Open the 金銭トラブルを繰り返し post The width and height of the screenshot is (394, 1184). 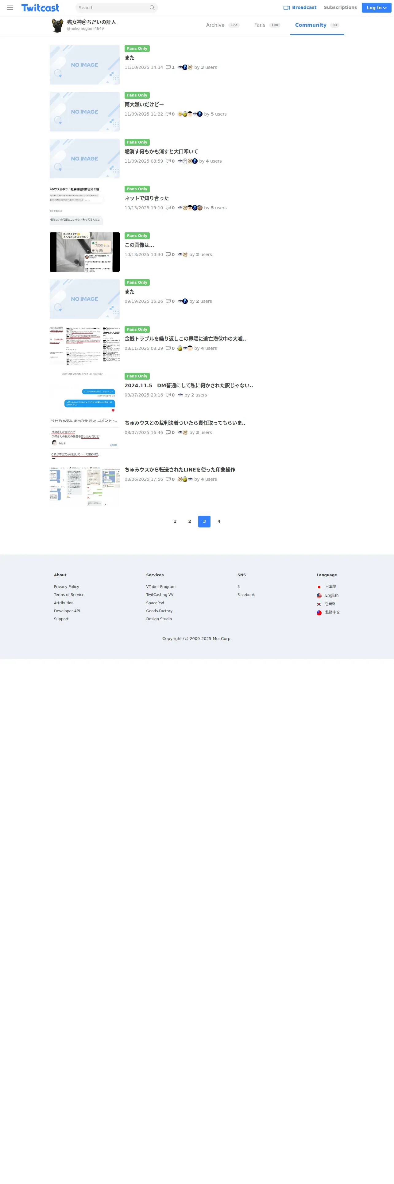coord(185,339)
